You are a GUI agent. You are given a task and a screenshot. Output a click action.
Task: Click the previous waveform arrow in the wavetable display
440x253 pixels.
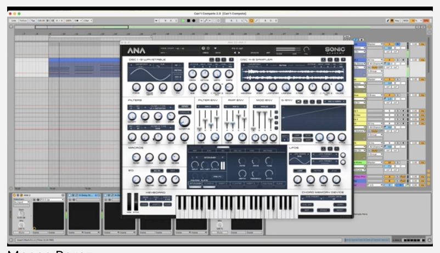130,65
